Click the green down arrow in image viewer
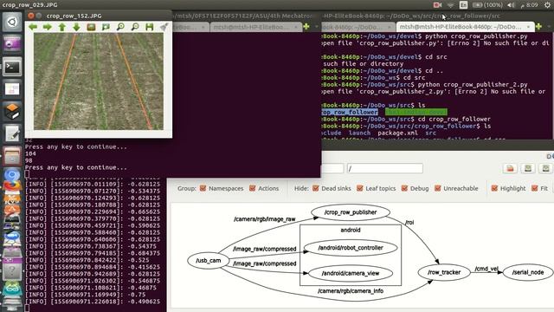Image resolution: width=554 pixels, height=312 pixels. pyautogui.click(x=77, y=27)
